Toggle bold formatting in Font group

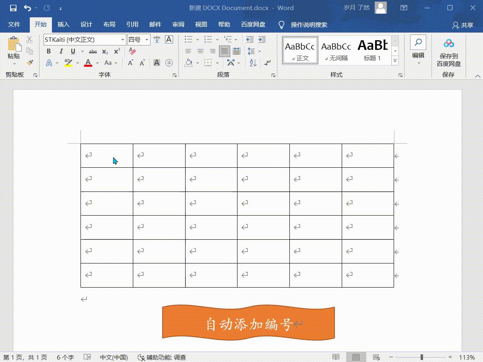[48, 51]
